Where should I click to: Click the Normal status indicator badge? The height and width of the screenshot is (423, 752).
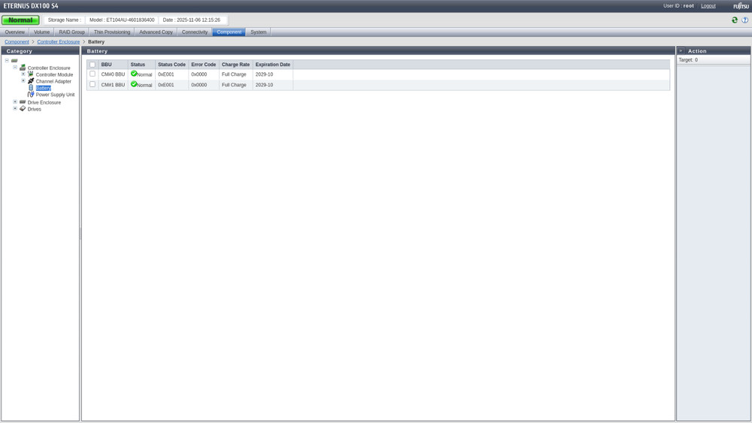tap(20, 20)
